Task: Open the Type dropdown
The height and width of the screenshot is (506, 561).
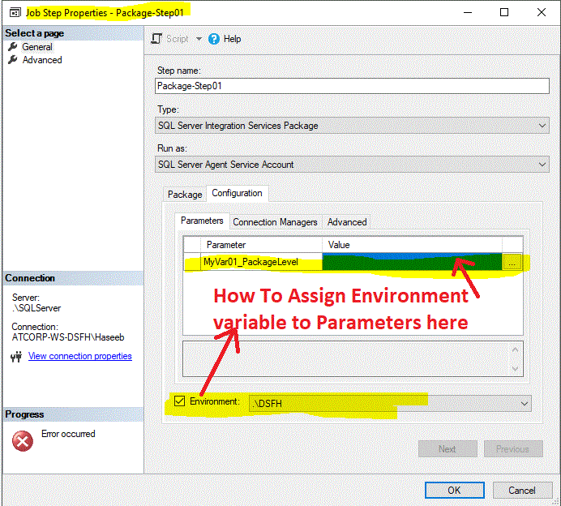Action: [x=352, y=126]
